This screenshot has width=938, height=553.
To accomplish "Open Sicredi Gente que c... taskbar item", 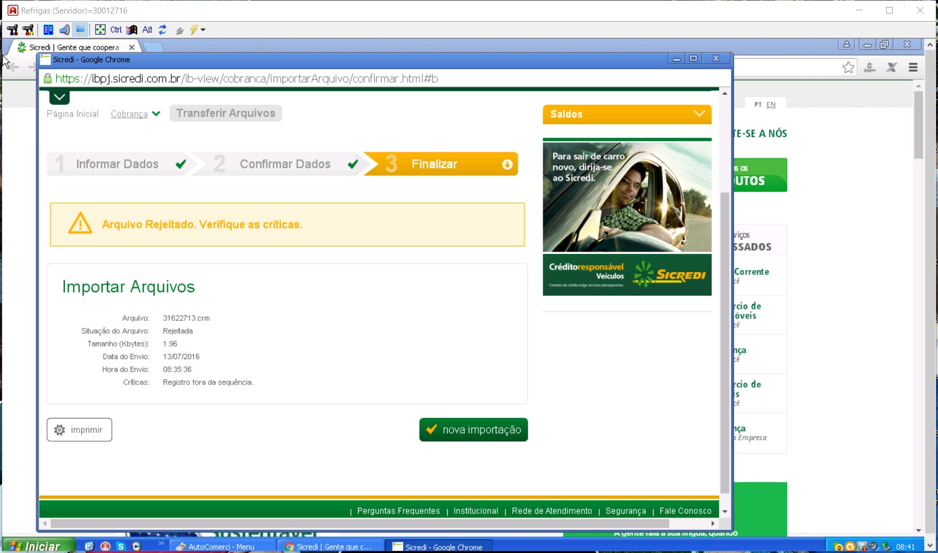I will coord(330,547).
